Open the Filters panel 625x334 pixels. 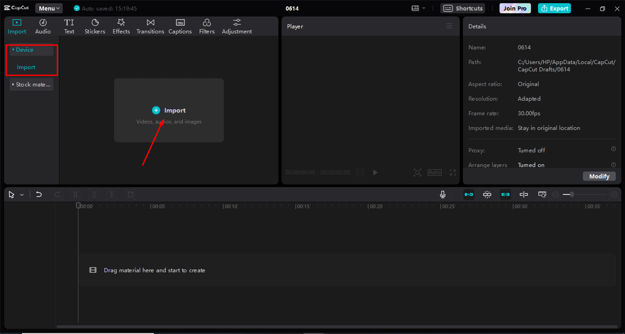click(x=207, y=26)
